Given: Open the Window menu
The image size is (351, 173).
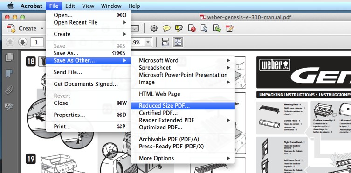Looking at the screenshot, I should pos(111,6).
